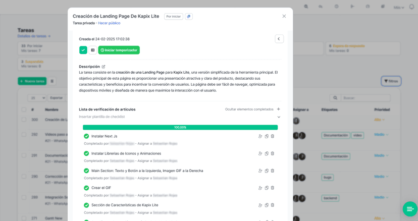This screenshot has height=221, width=418.
Task: Uncheck Instalar Librerias de Iconos y Animaciones
Action: pyautogui.click(x=86, y=153)
